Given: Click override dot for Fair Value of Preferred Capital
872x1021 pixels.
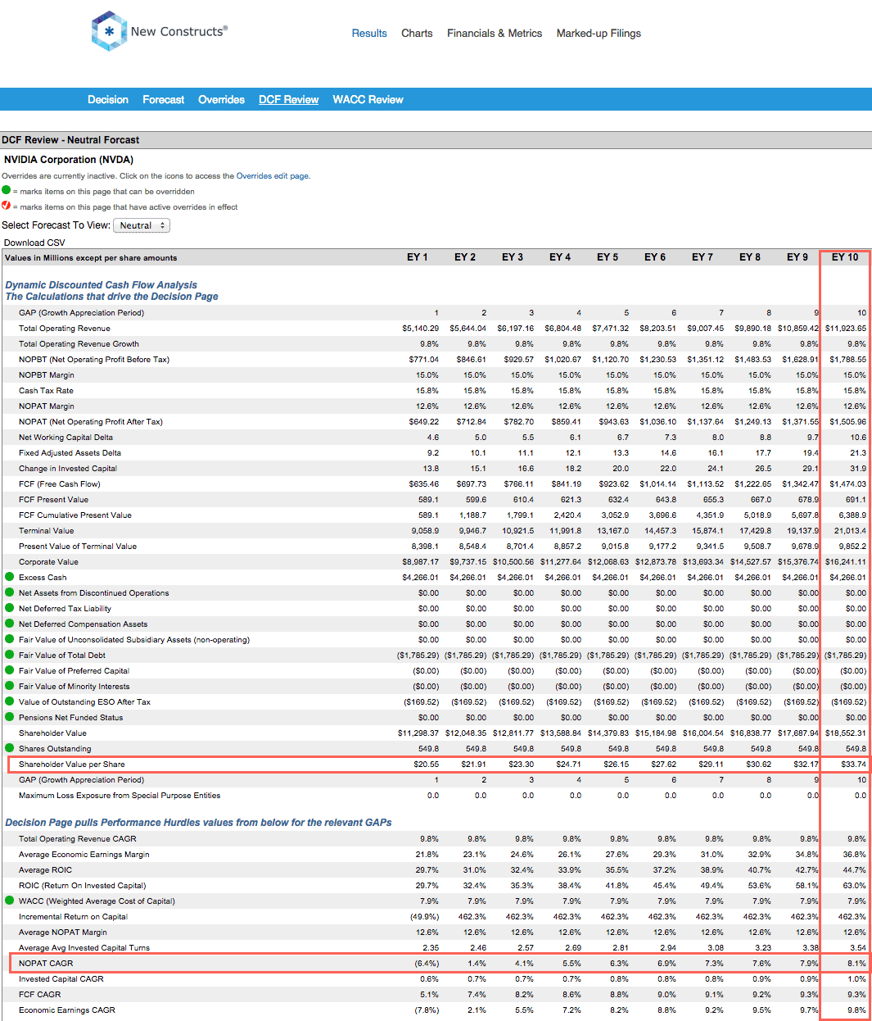Looking at the screenshot, I should pyautogui.click(x=10, y=670).
